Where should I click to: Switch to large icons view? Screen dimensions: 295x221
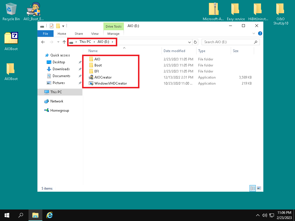click(259, 188)
